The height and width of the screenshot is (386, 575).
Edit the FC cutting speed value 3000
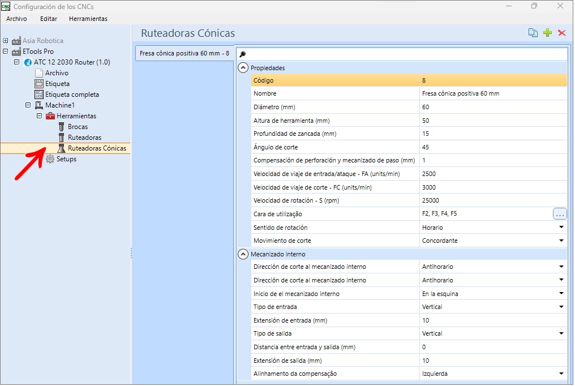pos(494,187)
